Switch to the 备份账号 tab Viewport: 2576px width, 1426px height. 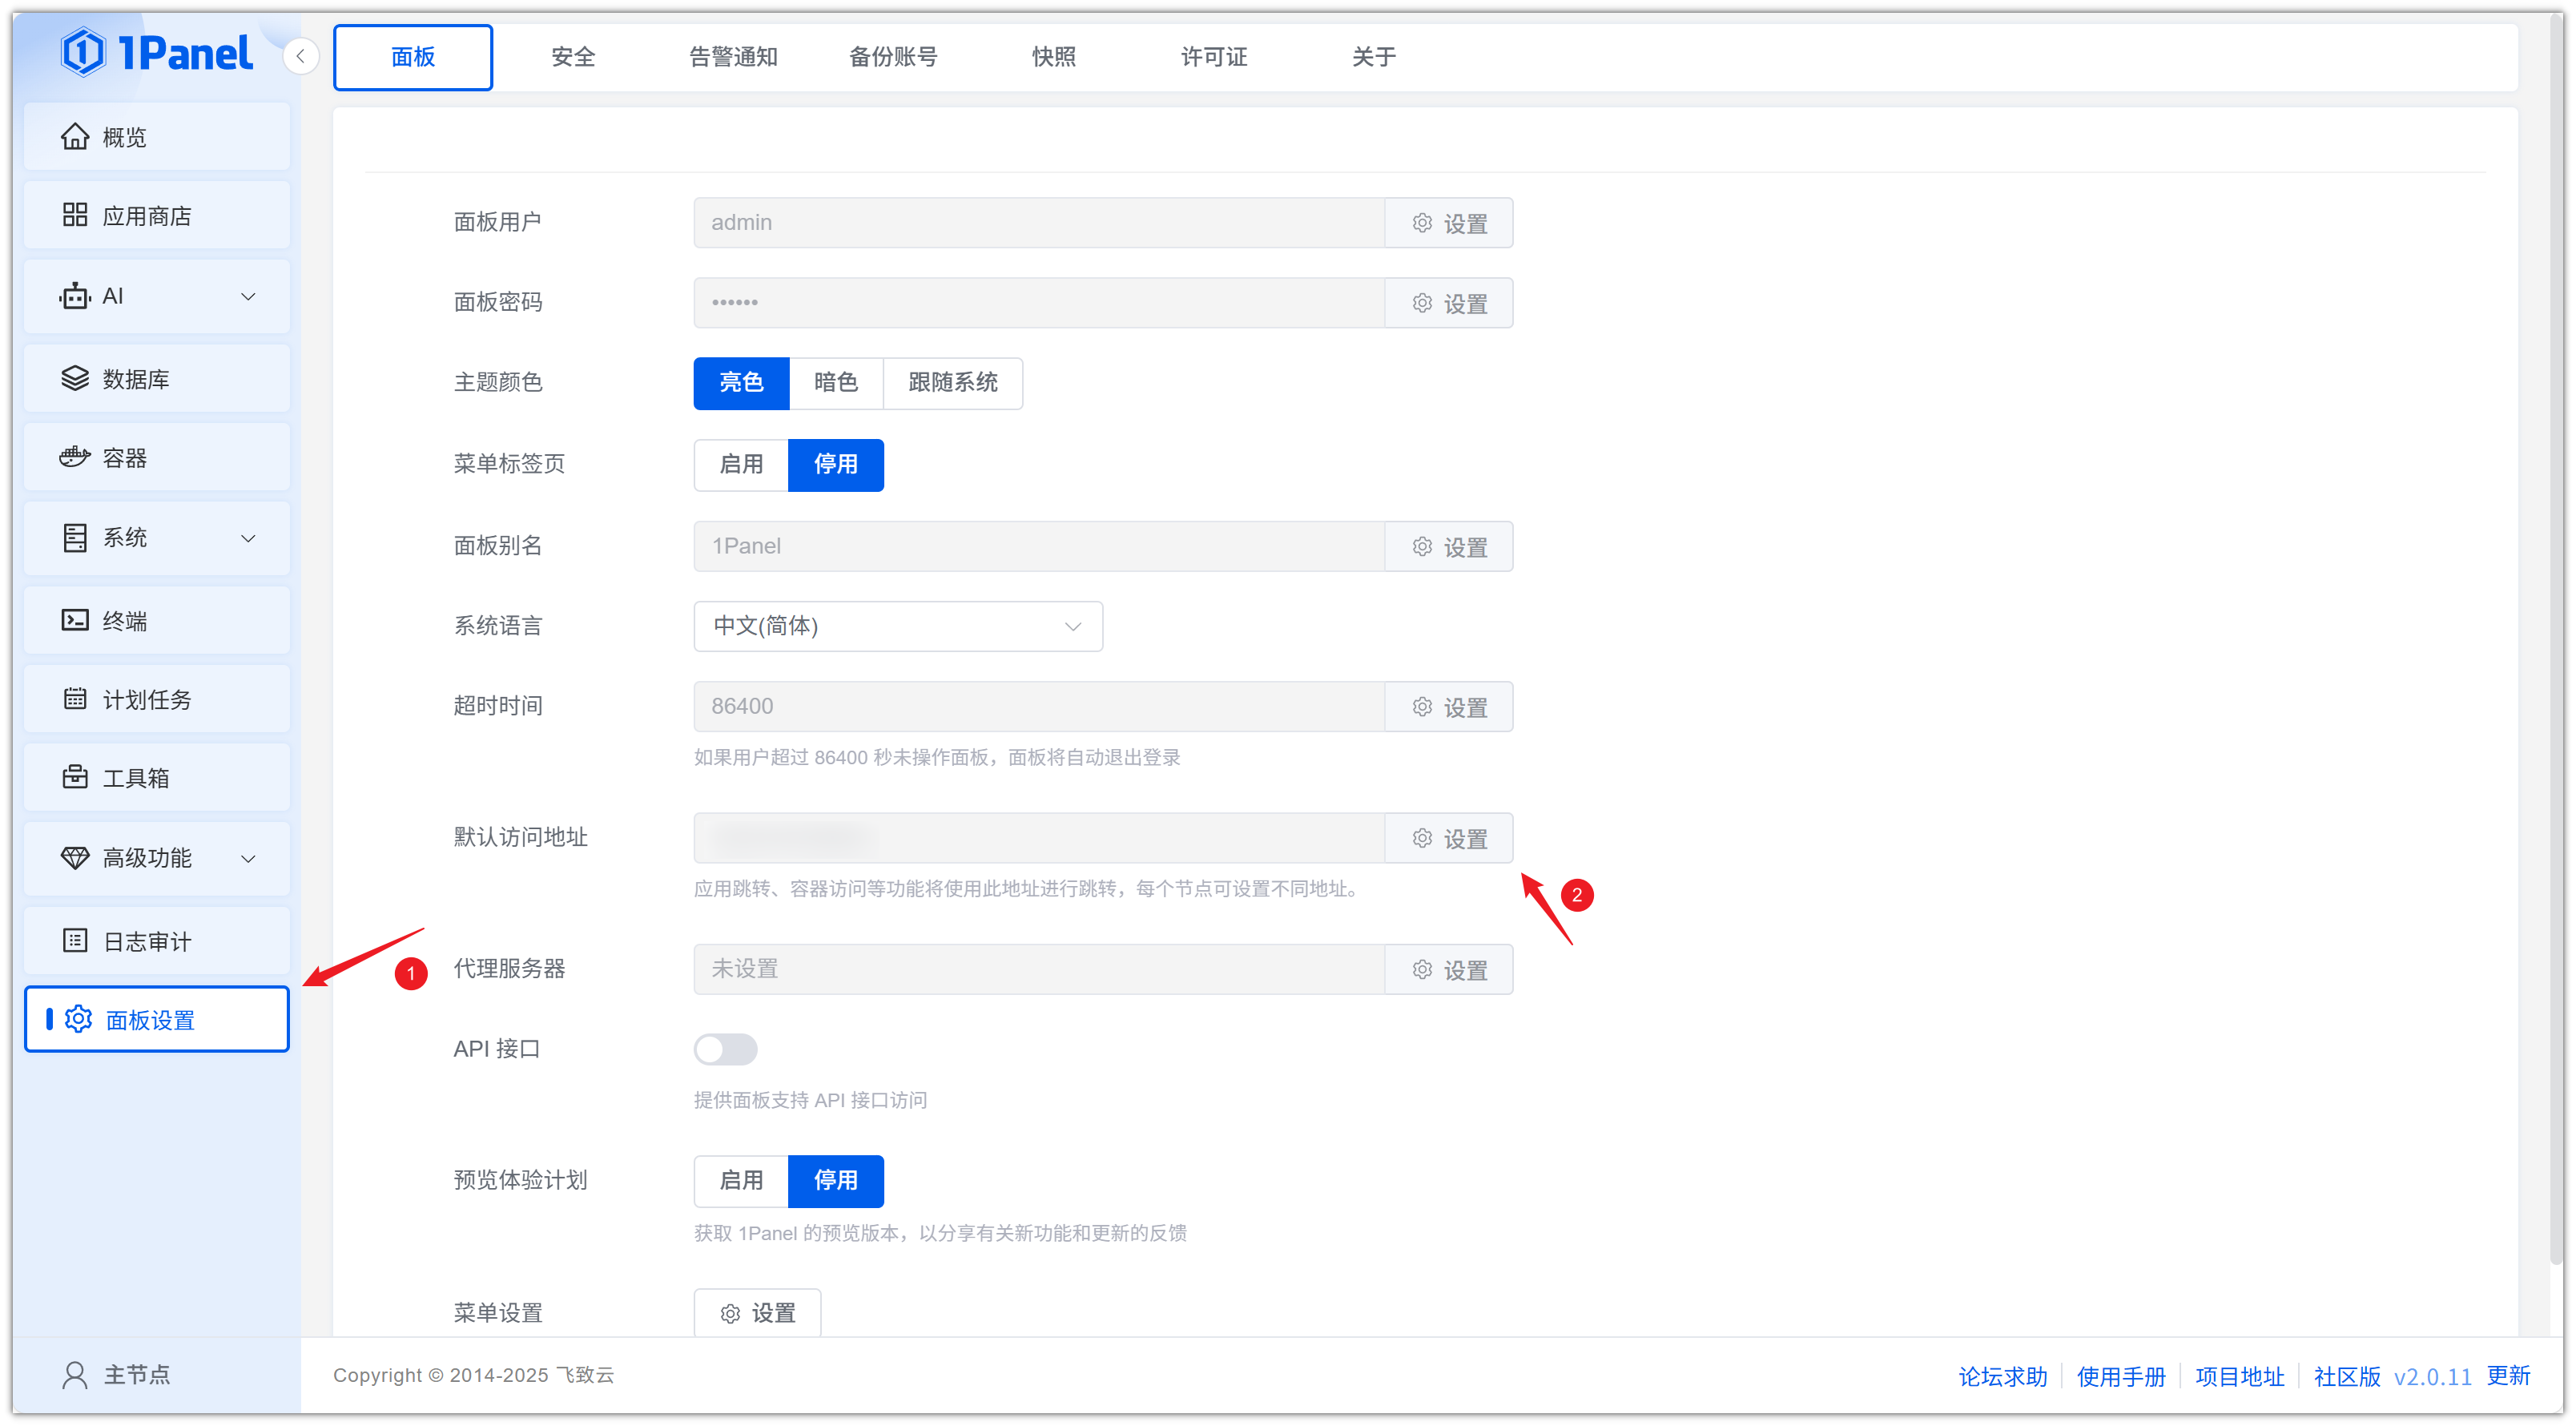(893, 57)
